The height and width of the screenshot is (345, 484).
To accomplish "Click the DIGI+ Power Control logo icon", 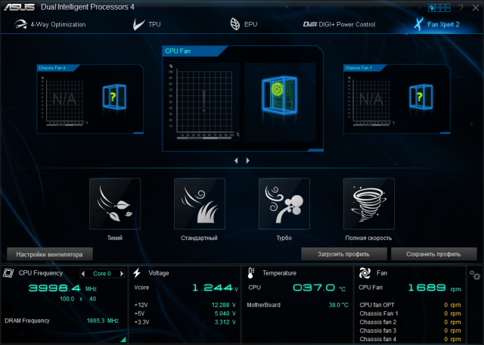I will click(x=310, y=24).
